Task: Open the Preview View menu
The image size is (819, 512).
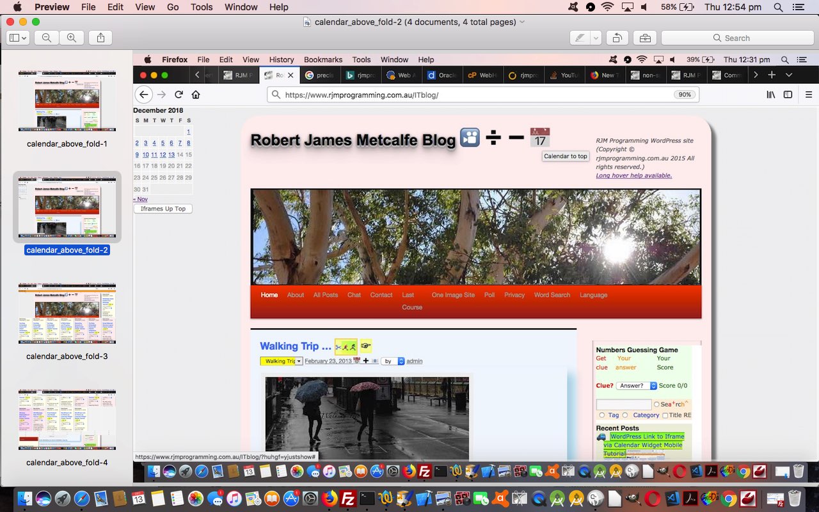Action: (x=145, y=7)
